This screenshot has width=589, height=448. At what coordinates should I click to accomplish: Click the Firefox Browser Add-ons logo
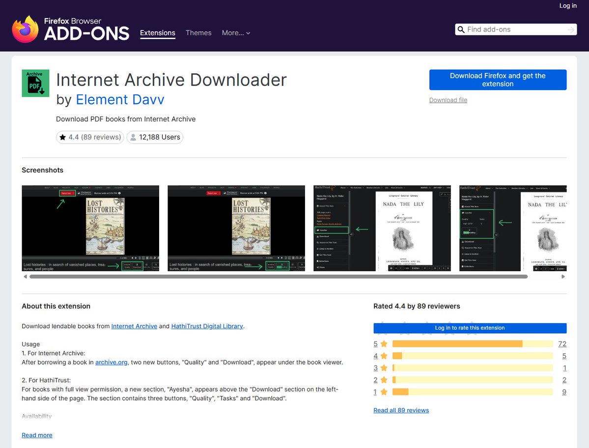(71, 29)
